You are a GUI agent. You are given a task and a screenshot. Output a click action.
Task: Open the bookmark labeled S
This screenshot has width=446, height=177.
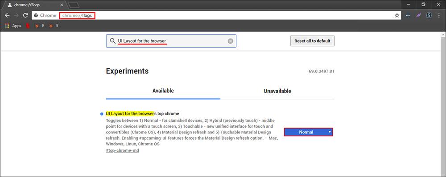click(x=54, y=26)
